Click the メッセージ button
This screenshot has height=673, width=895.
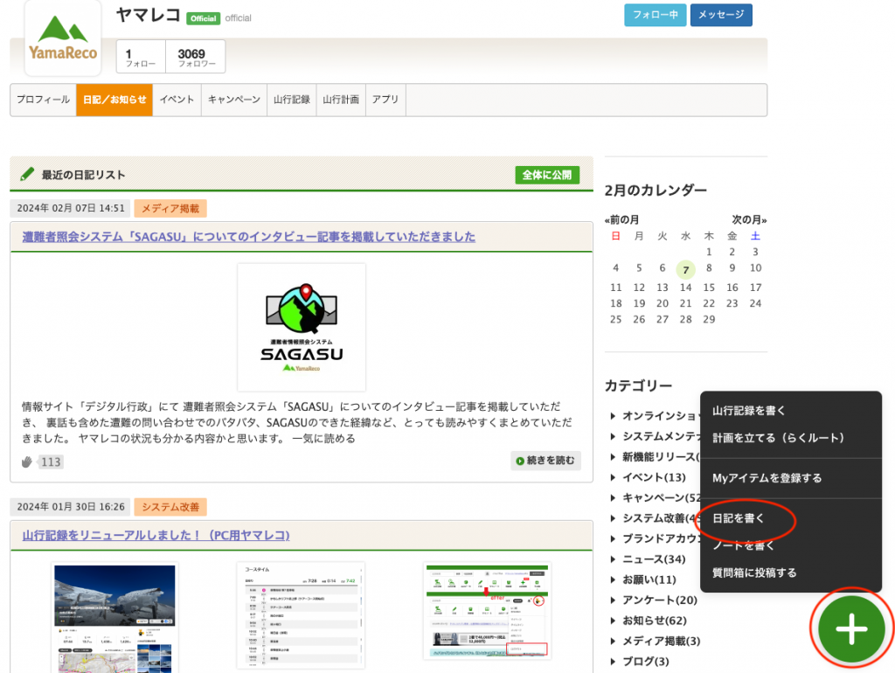click(x=721, y=15)
